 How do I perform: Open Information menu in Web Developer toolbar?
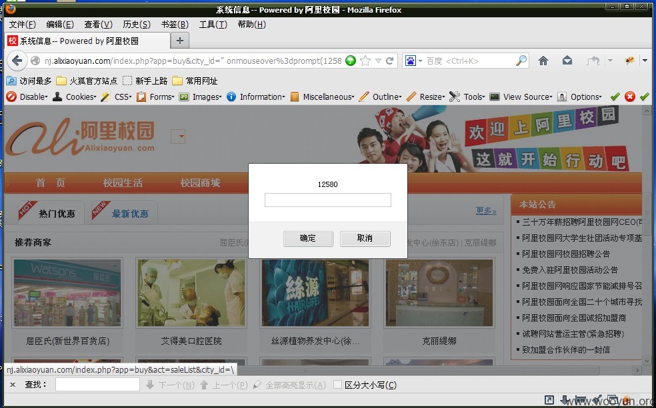point(256,97)
